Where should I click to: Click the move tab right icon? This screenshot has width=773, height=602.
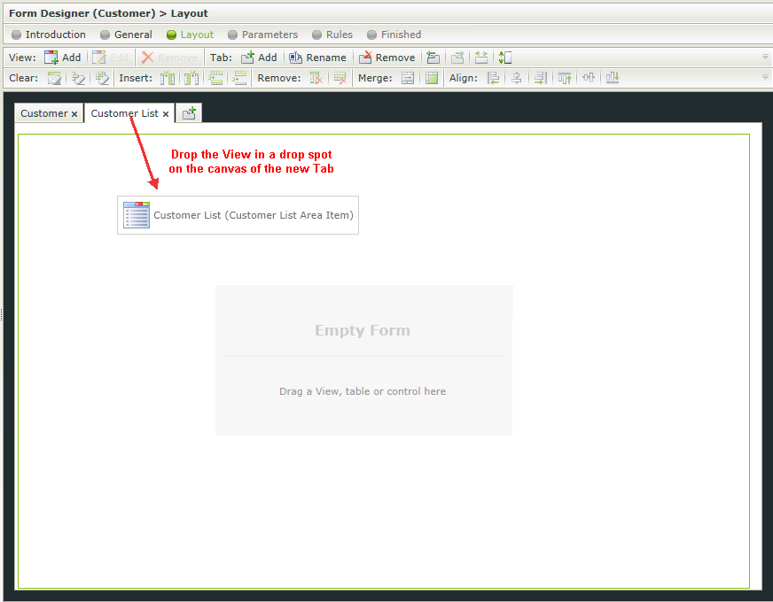457,58
